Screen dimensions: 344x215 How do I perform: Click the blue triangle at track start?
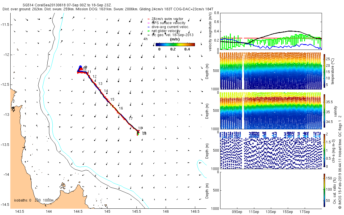point(81,66)
